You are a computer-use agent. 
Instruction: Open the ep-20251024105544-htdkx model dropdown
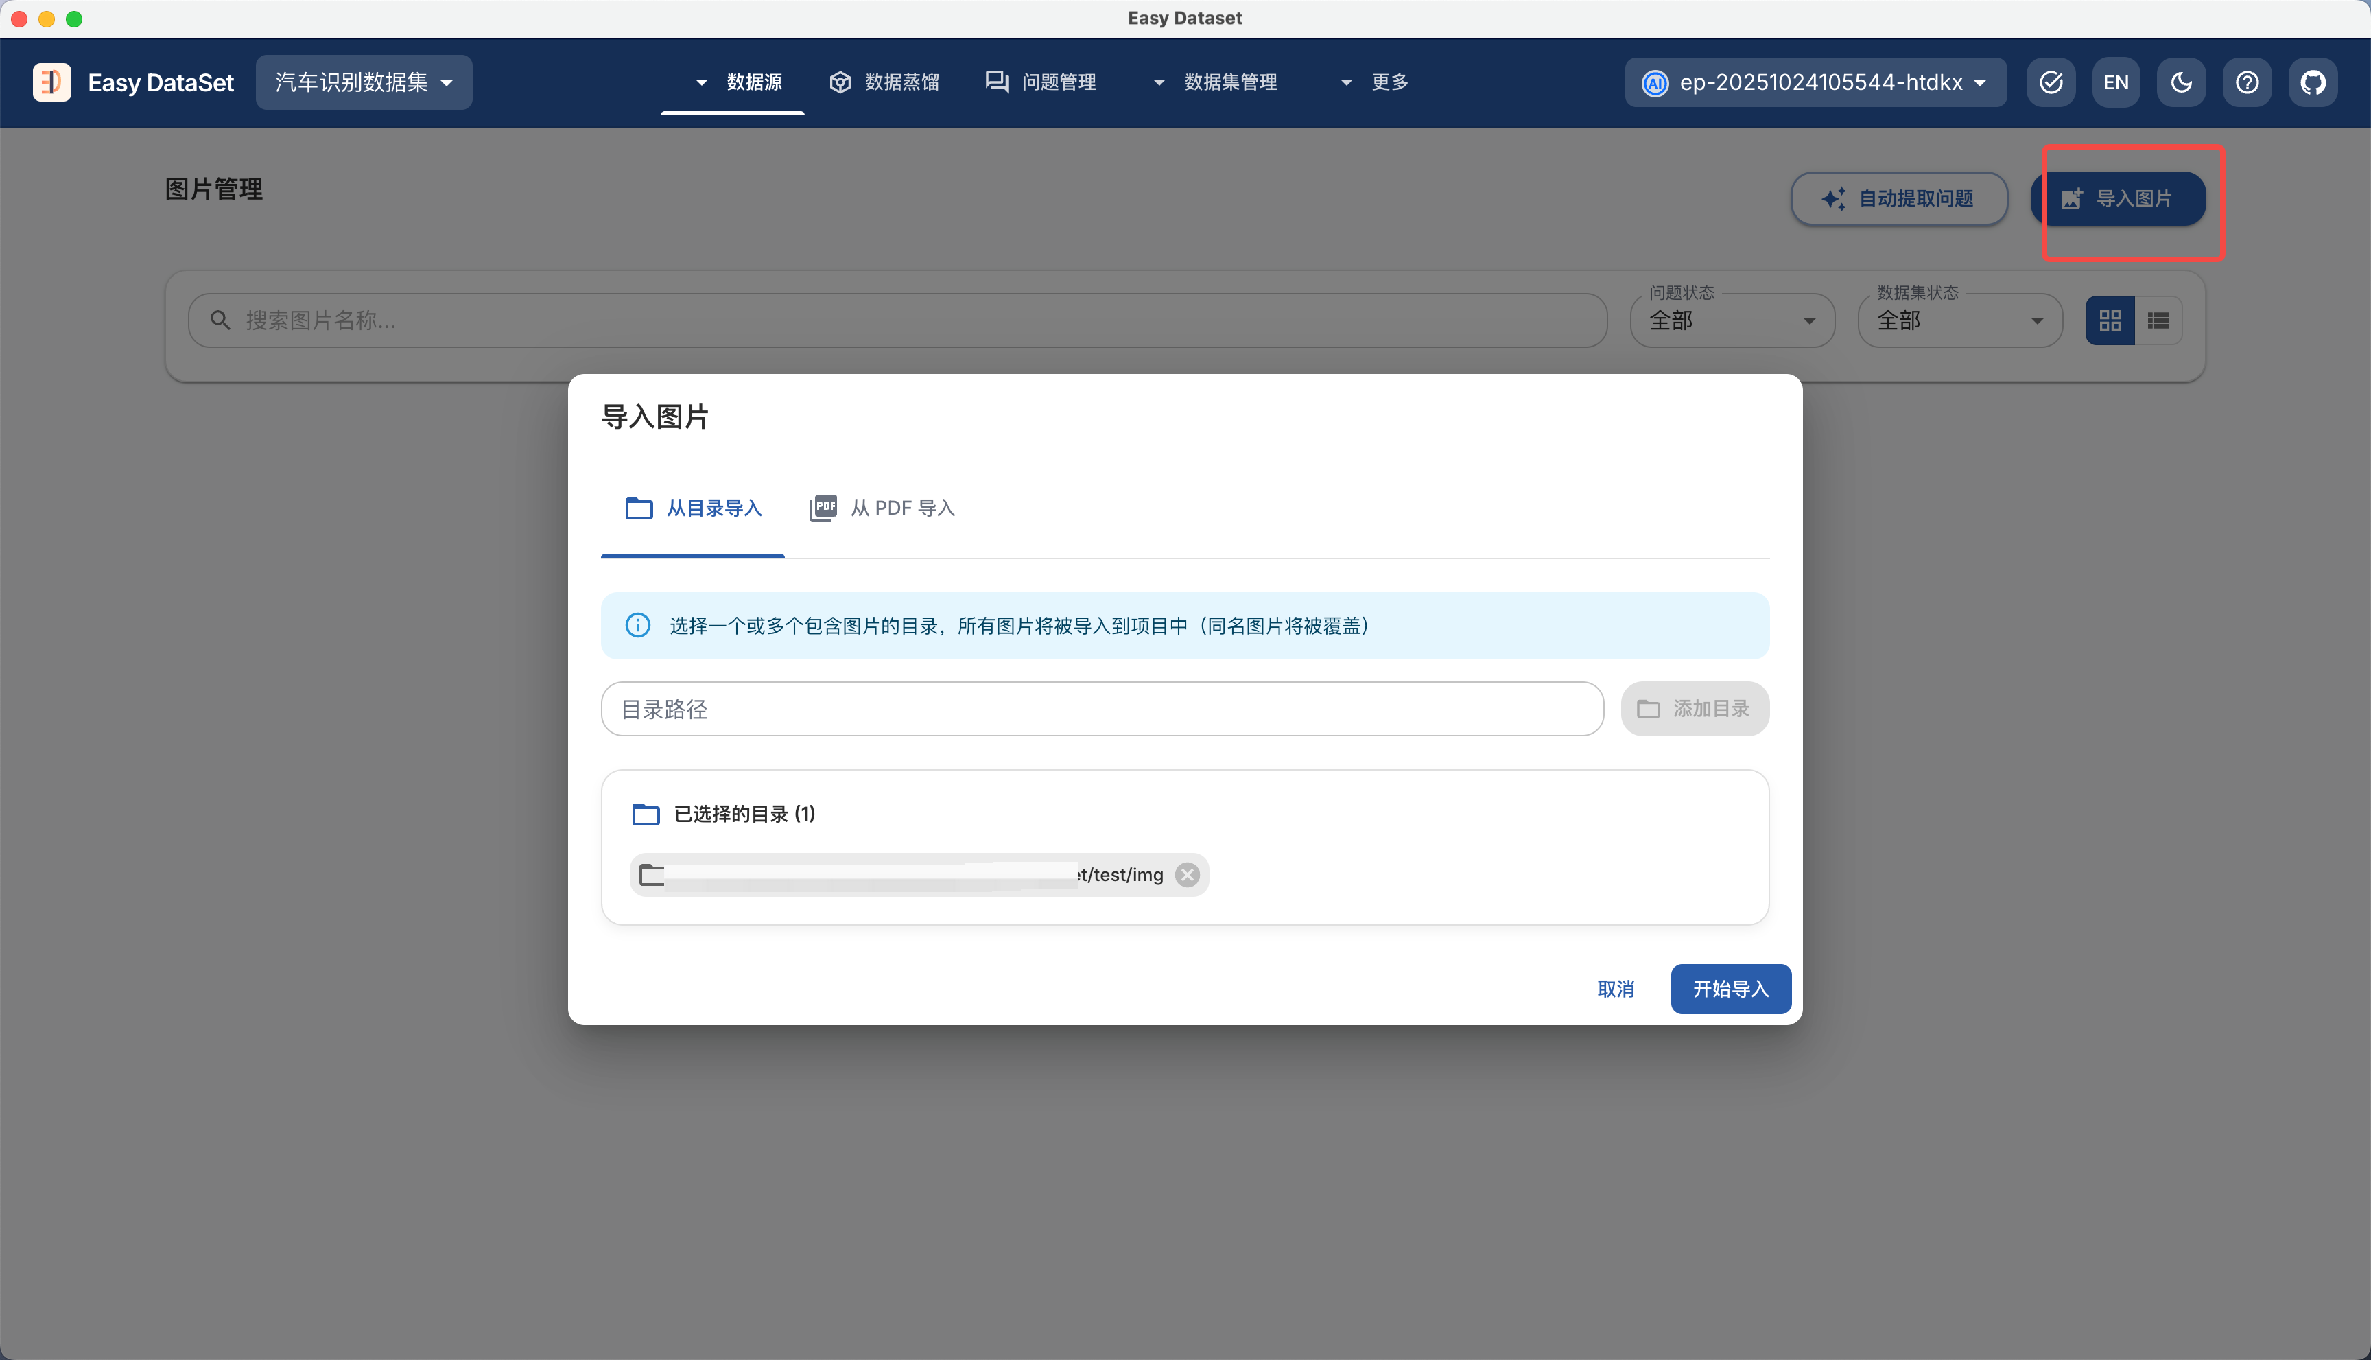(1815, 82)
